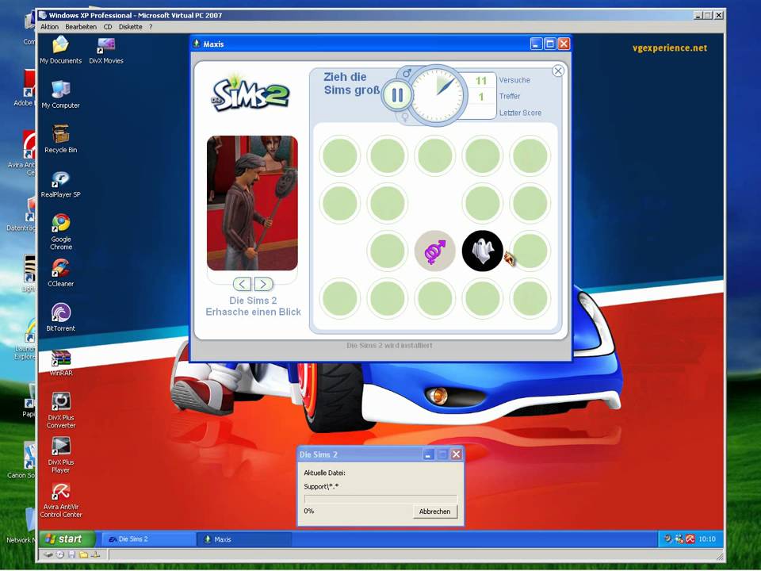Screen dimensions: 761x571
Task: Switch to Maxis taskbar button
Action: (245, 539)
